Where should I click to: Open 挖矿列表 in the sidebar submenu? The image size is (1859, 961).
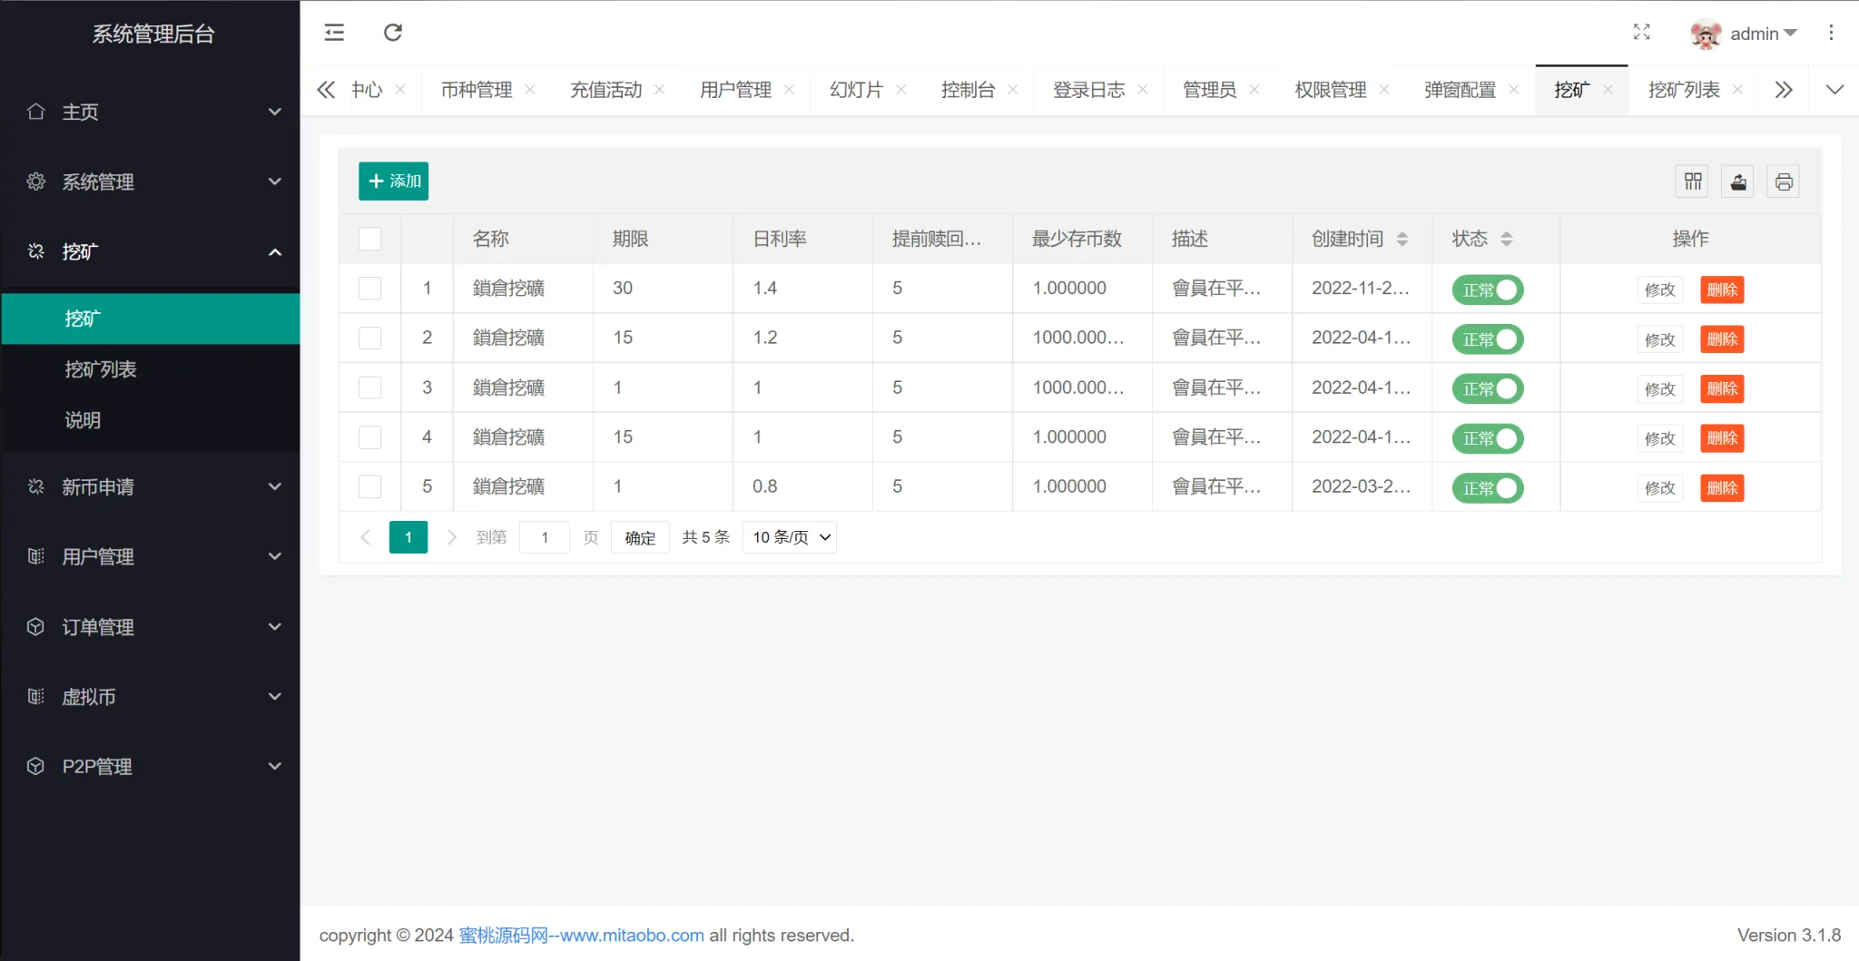click(x=101, y=369)
